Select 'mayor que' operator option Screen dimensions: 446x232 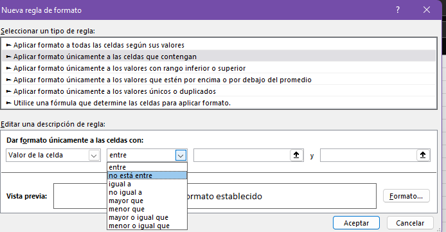point(147,201)
